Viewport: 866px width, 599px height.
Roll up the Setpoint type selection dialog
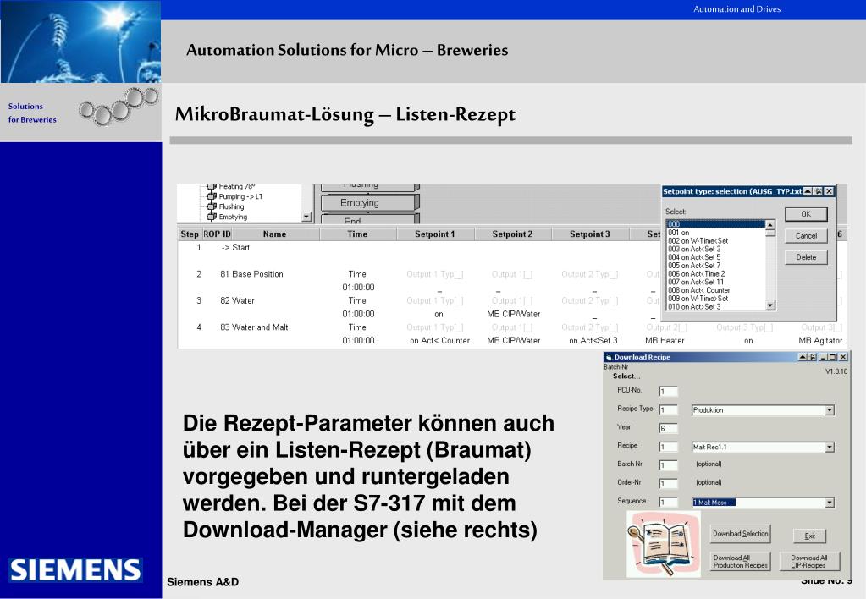[808, 191]
